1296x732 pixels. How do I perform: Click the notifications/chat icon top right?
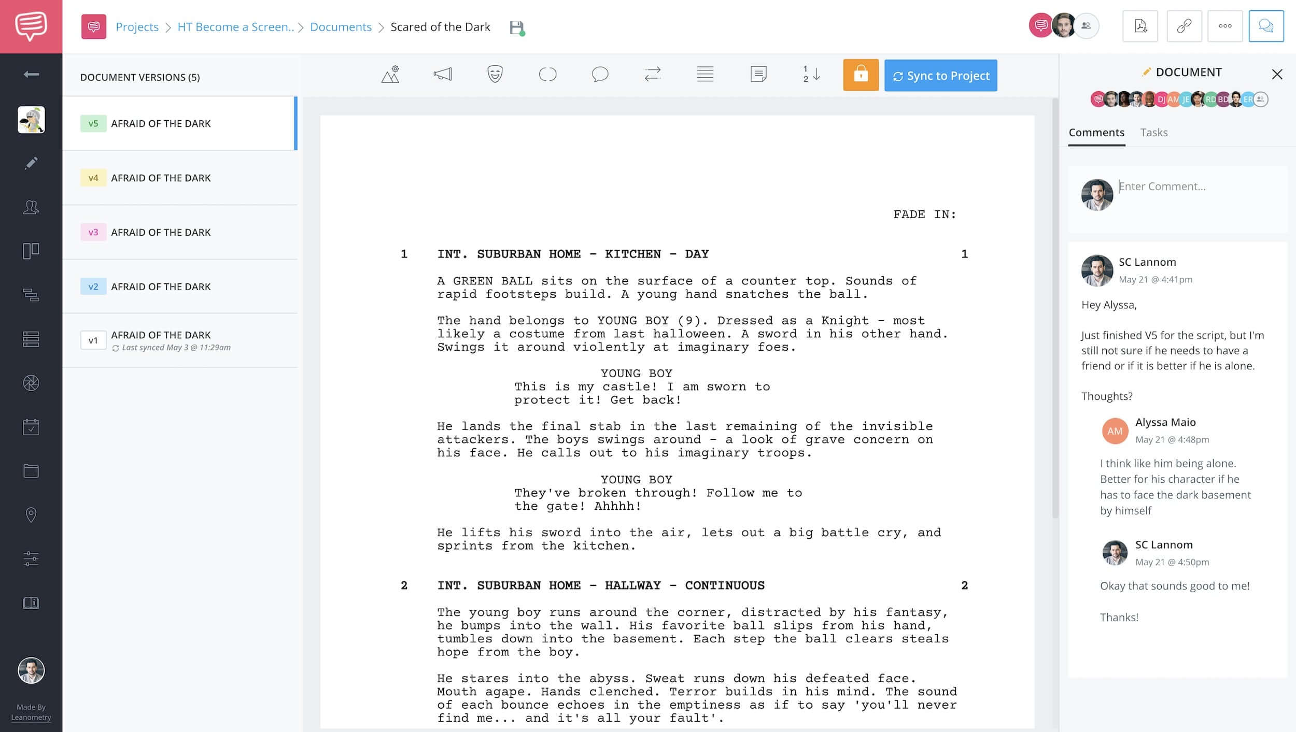pyautogui.click(x=1267, y=26)
